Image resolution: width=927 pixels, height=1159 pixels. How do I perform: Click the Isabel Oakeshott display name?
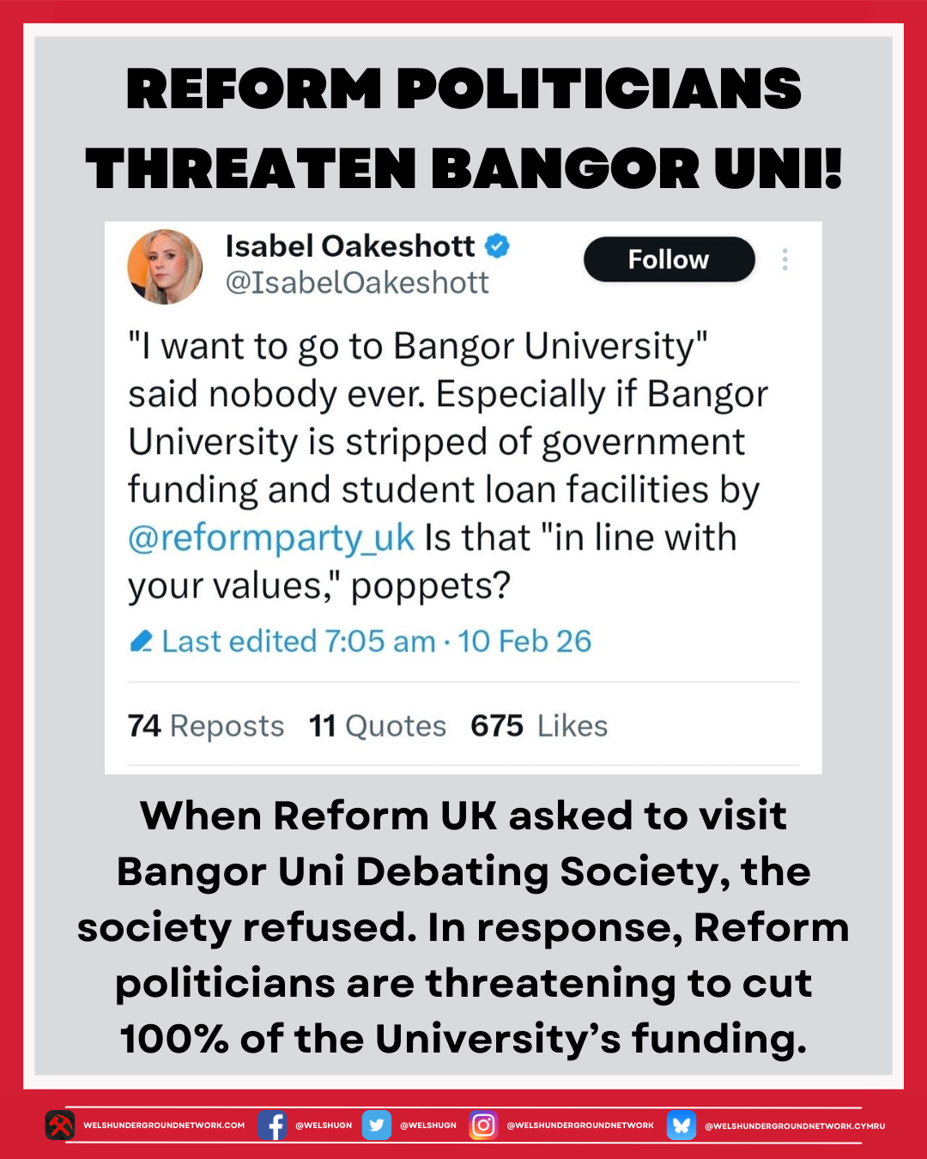[x=349, y=246]
